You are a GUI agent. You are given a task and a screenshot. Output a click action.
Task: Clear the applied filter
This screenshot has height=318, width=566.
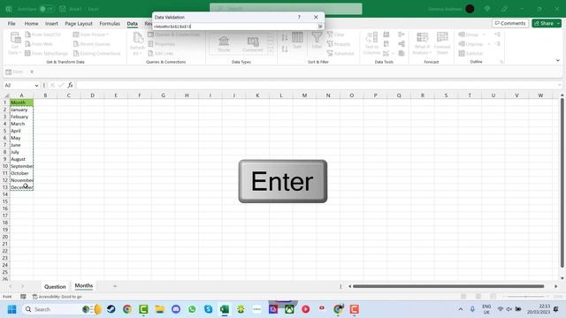click(x=336, y=34)
